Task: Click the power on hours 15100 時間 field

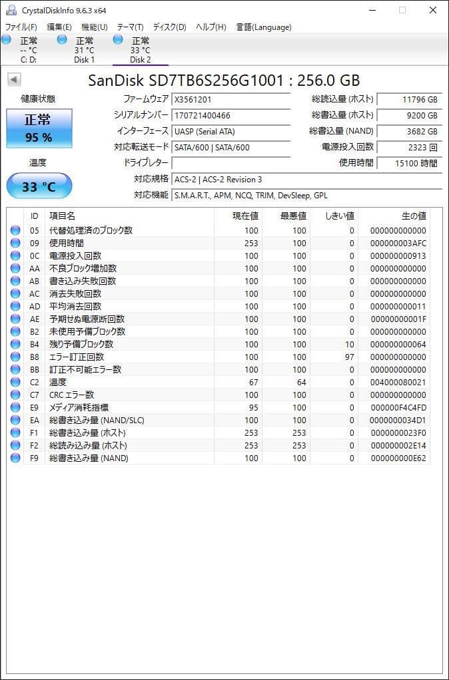Action: click(x=410, y=164)
